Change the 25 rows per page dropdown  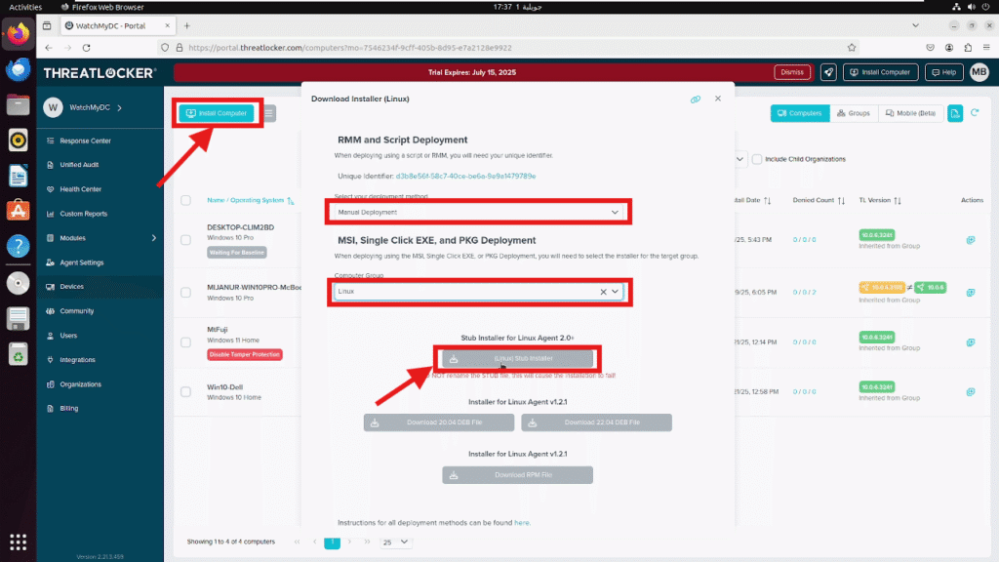(x=396, y=542)
